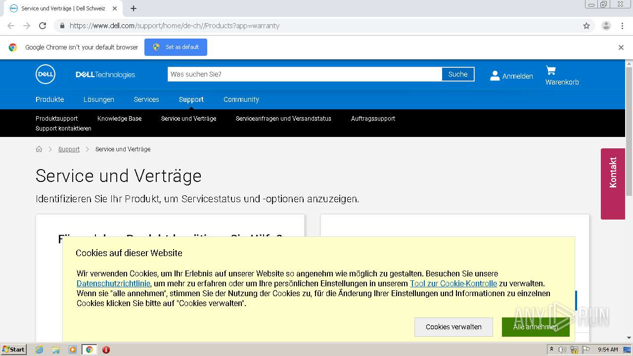
Task: Click the taskbar clock 9:54 AM
Action: [608, 350]
